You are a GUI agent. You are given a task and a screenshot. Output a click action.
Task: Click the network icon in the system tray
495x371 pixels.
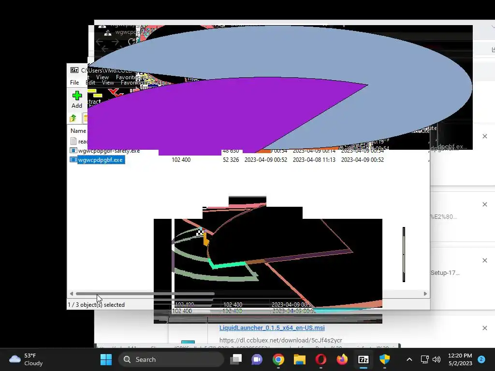[x=424, y=359]
